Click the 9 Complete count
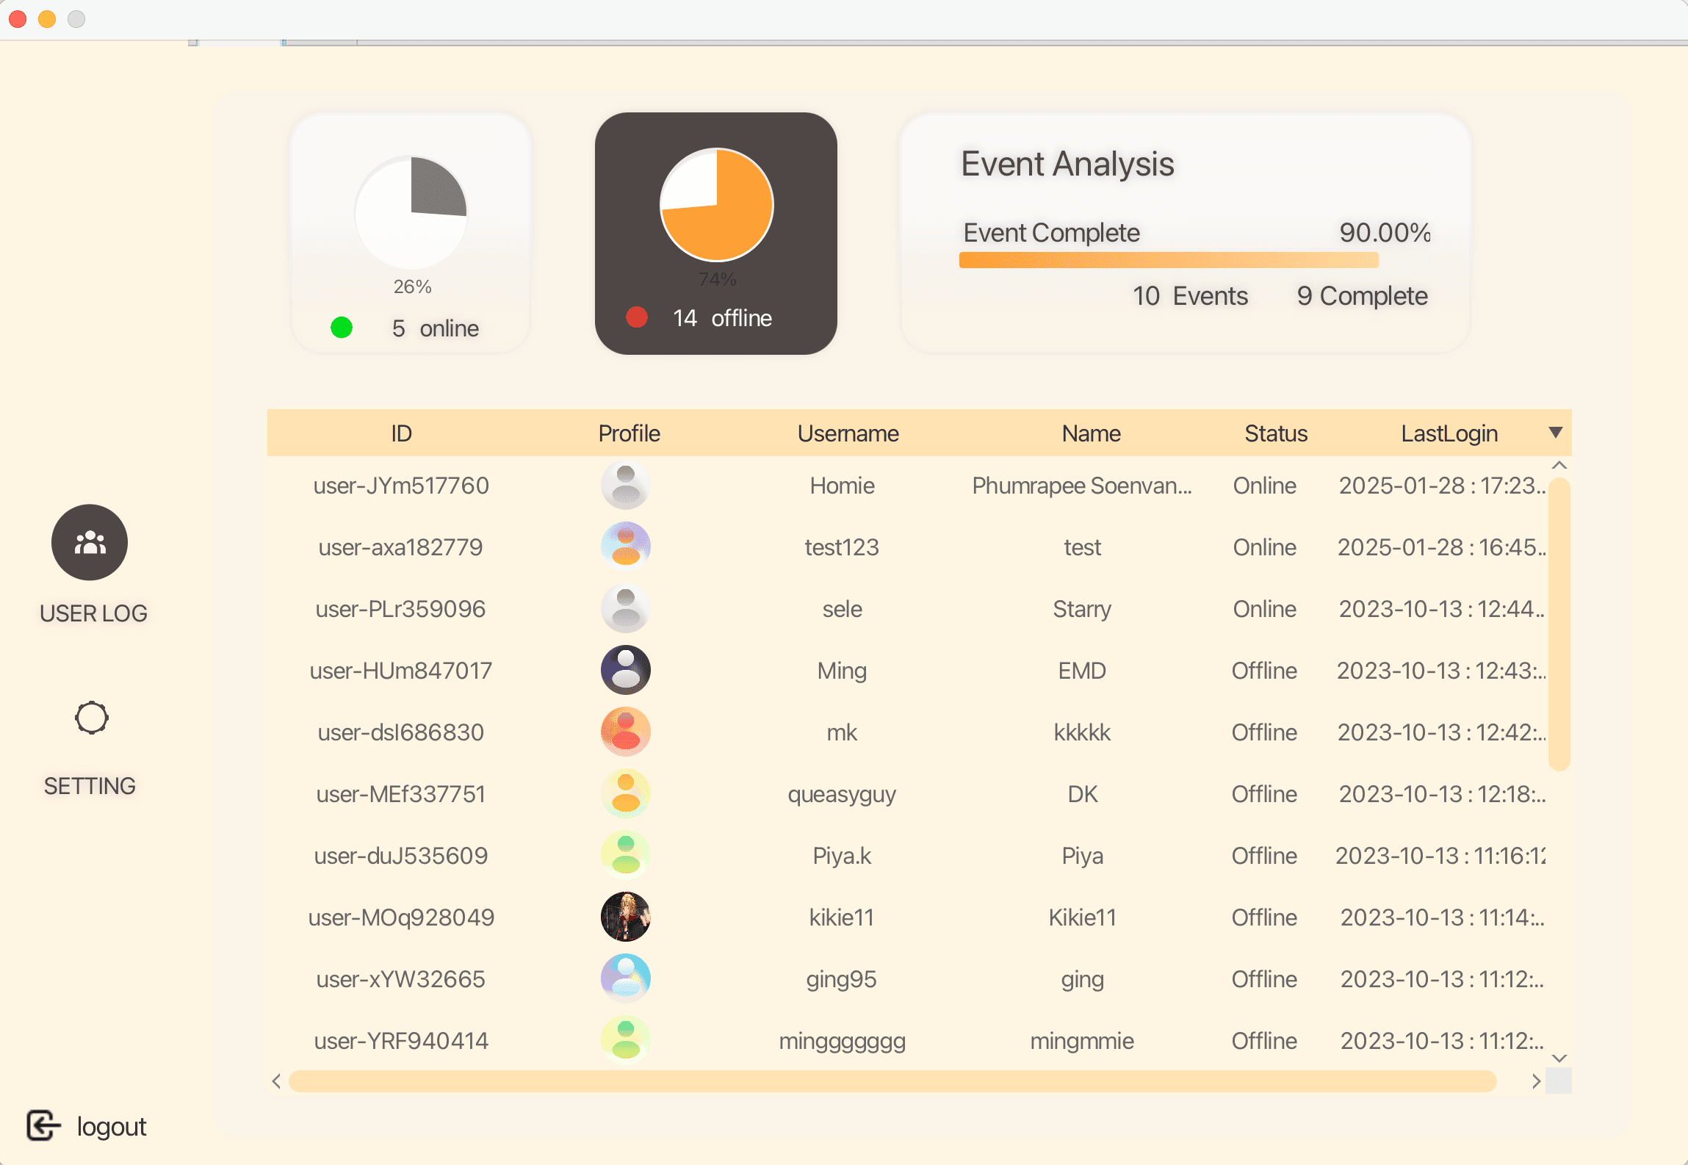Viewport: 1688px width, 1165px height. [1362, 296]
